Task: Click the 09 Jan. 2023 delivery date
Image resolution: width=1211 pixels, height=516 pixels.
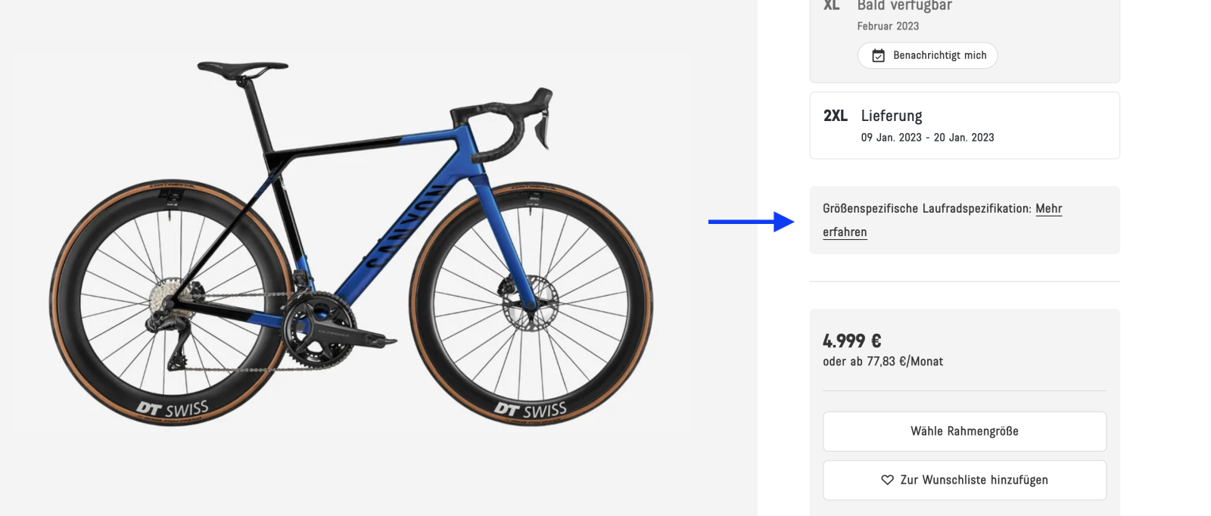Action: 891,138
